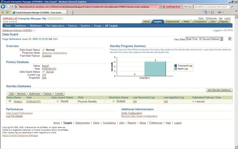Screen dimensions: 238x149
Task: Switch to the Jobs tab
Action: tap(213, 22)
